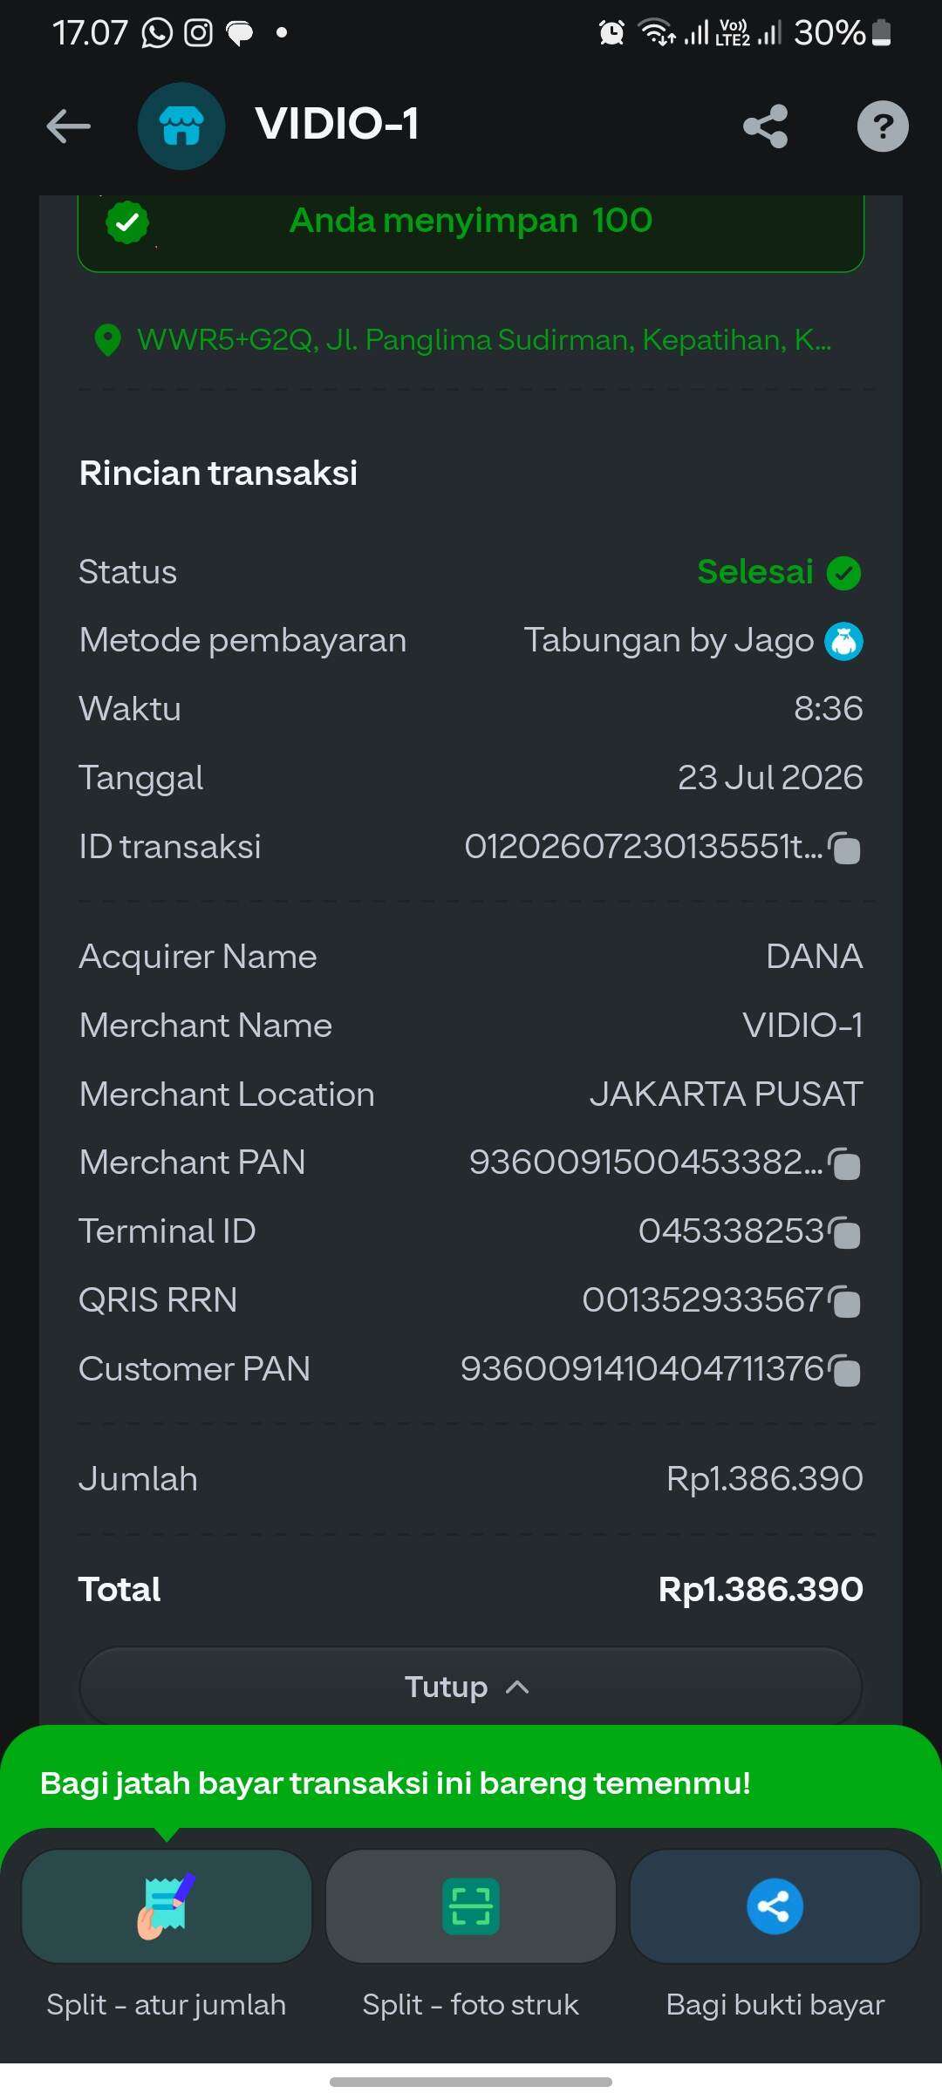This screenshot has height=2100, width=942.
Task: Tap the Anda menyimpan 100 banner
Action: (x=471, y=227)
